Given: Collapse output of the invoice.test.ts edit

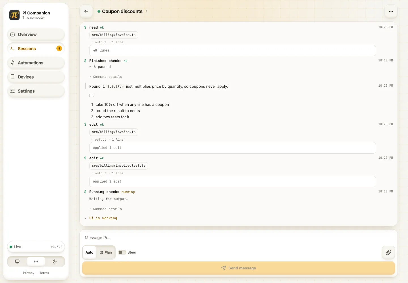Looking at the screenshot, I should pyautogui.click(x=107, y=173).
